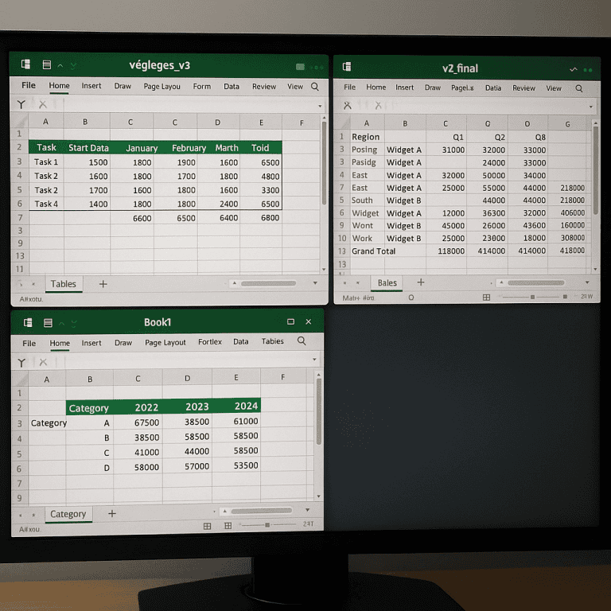Expand the formula bar dropdown in v2_final
611x611 pixels.
[590, 106]
